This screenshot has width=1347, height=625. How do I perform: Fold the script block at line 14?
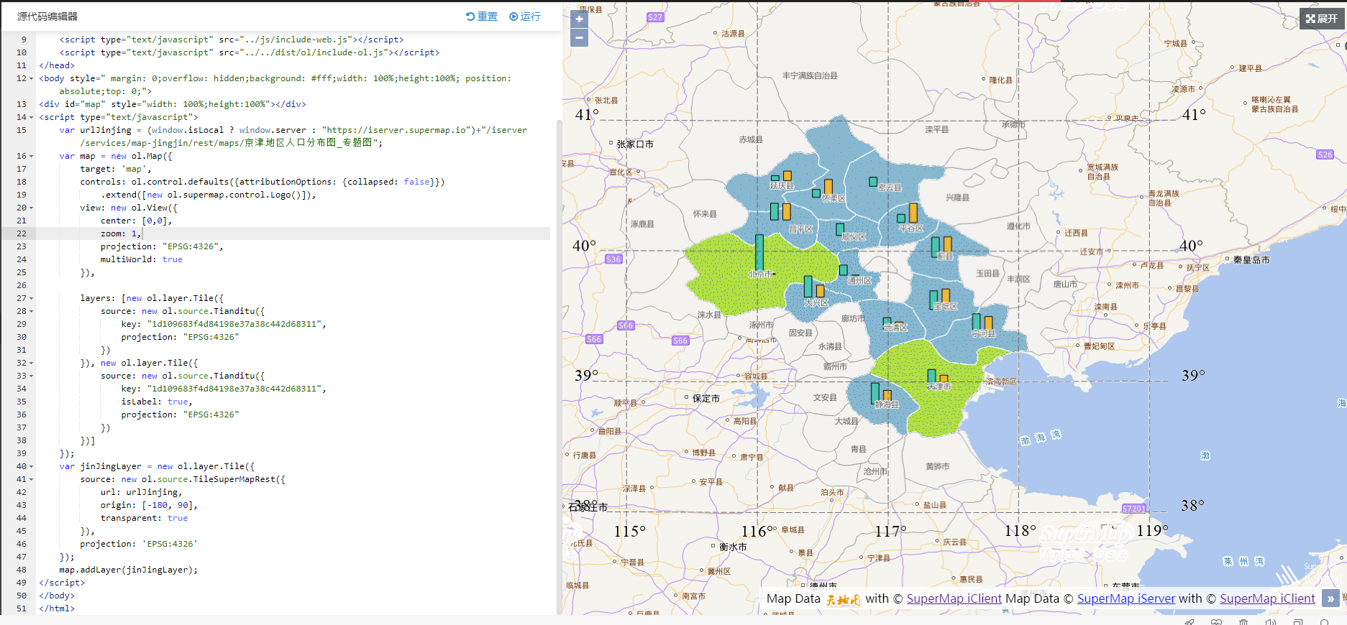[32, 117]
